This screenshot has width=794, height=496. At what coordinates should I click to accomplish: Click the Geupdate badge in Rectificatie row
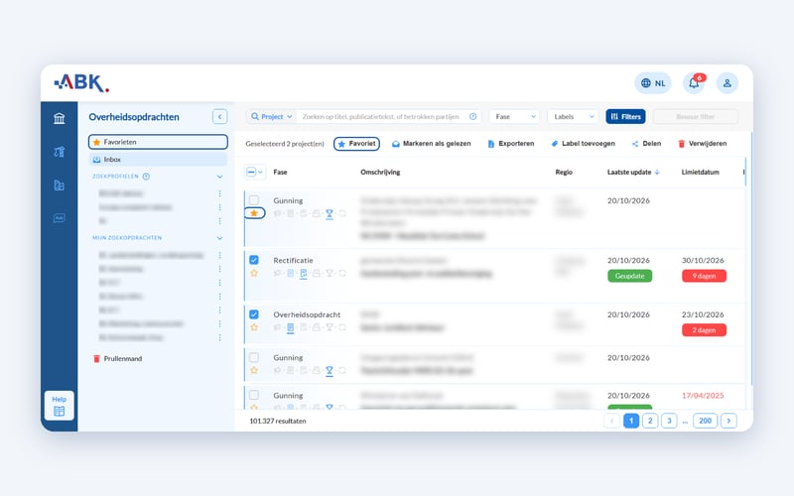point(630,276)
